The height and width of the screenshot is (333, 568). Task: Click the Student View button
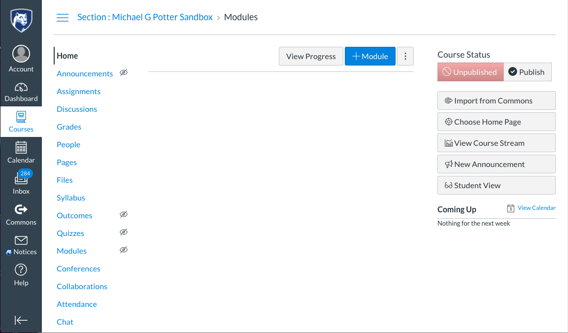pos(496,185)
